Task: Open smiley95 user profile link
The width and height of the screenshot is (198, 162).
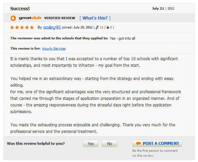Action: pos(52,27)
